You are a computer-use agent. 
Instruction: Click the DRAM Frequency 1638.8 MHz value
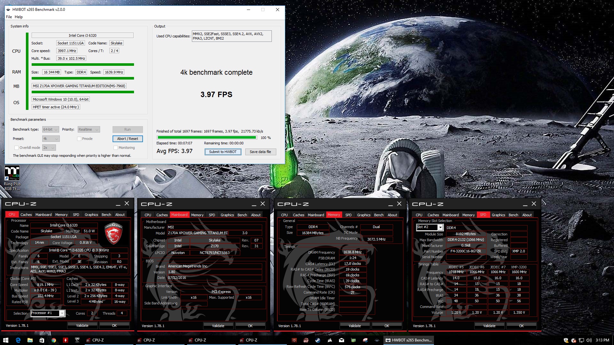click(352, 252)
